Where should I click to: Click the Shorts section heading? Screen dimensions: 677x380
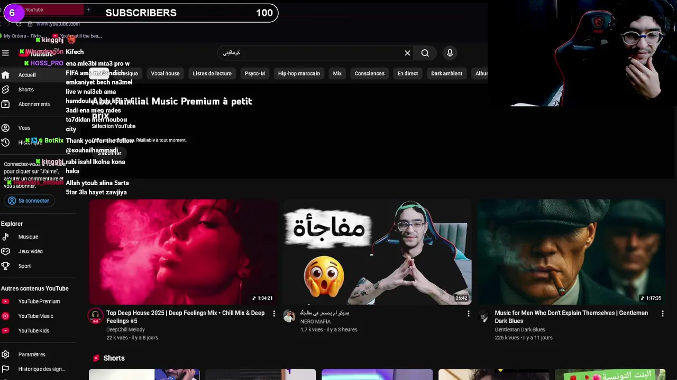[114, 358]
